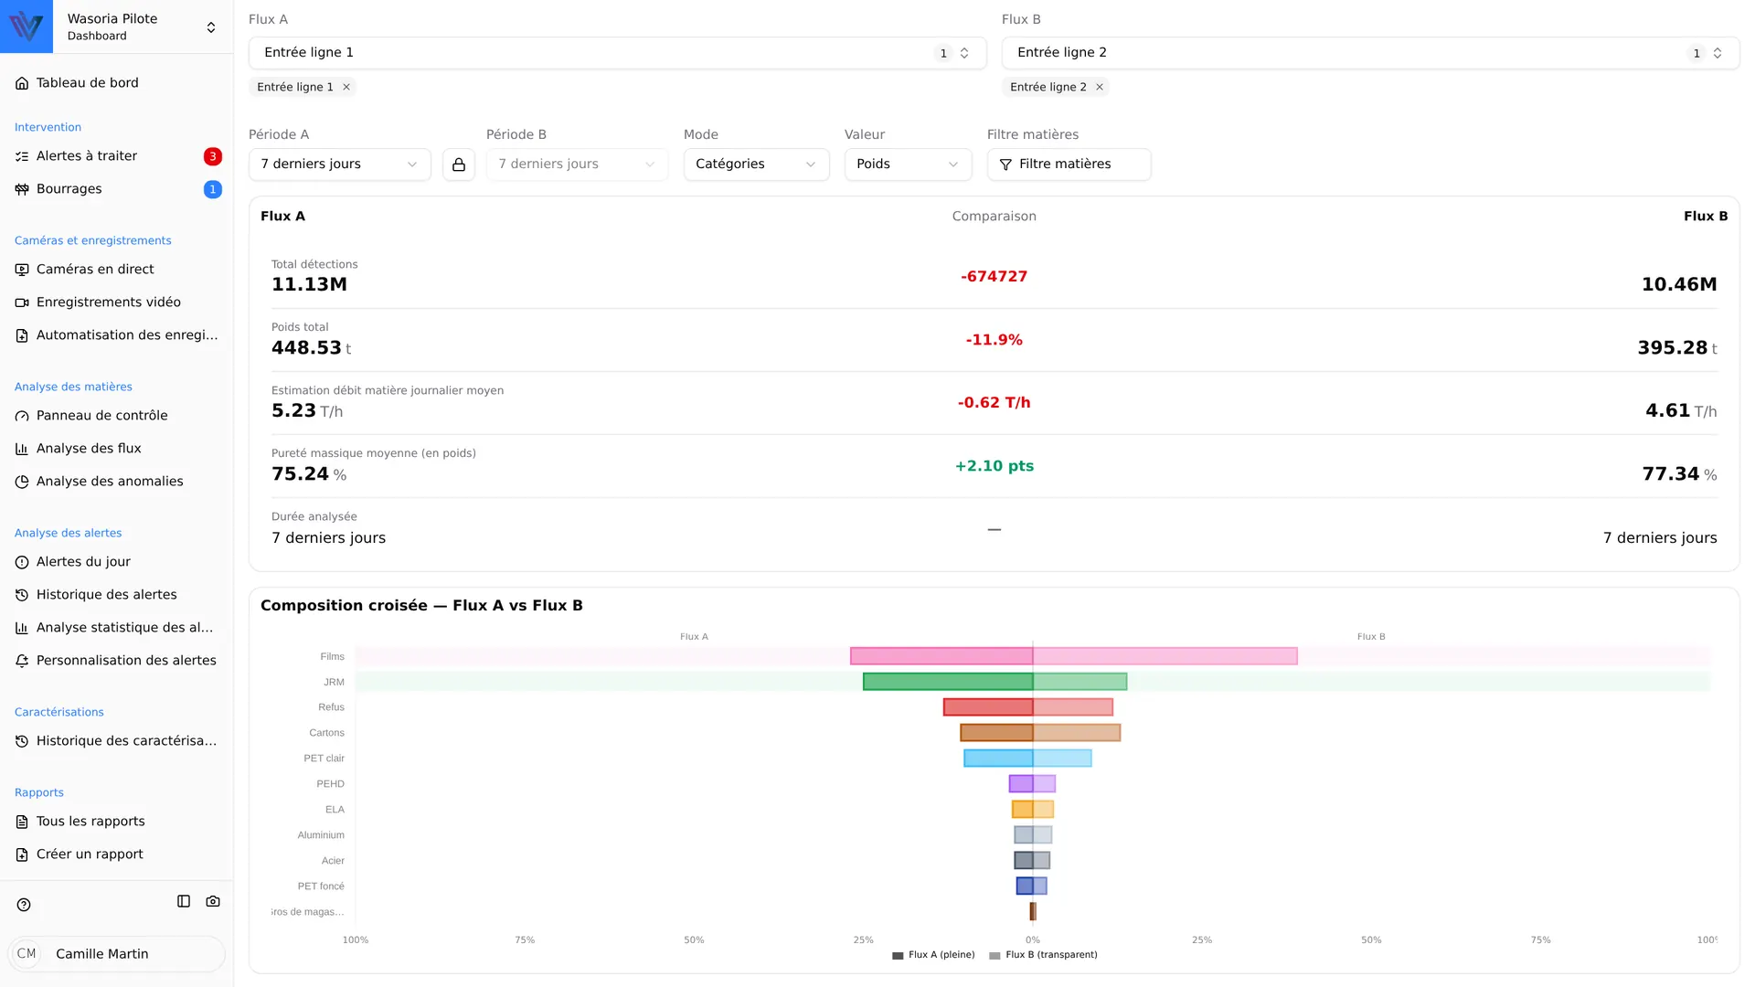
Task: Click the Créer un rapport icon
Action: [x=22, y=854]
